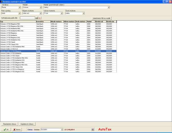The width and height of the screenshot is (172, 133).
Task: Select row Octavia Combi 1.9 TDI Ambiente MAX
Action: click(58, 47)
